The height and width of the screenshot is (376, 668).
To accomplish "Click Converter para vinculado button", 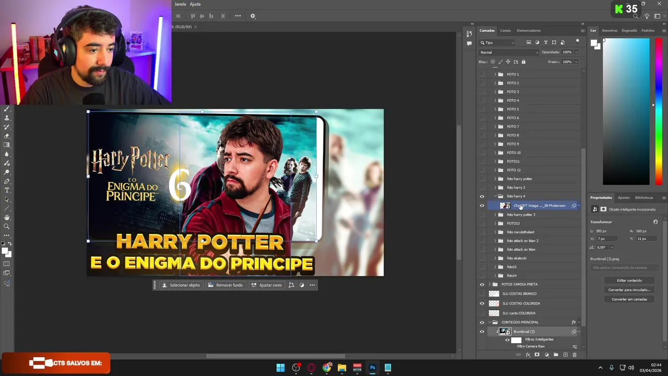I will point(629,290).
